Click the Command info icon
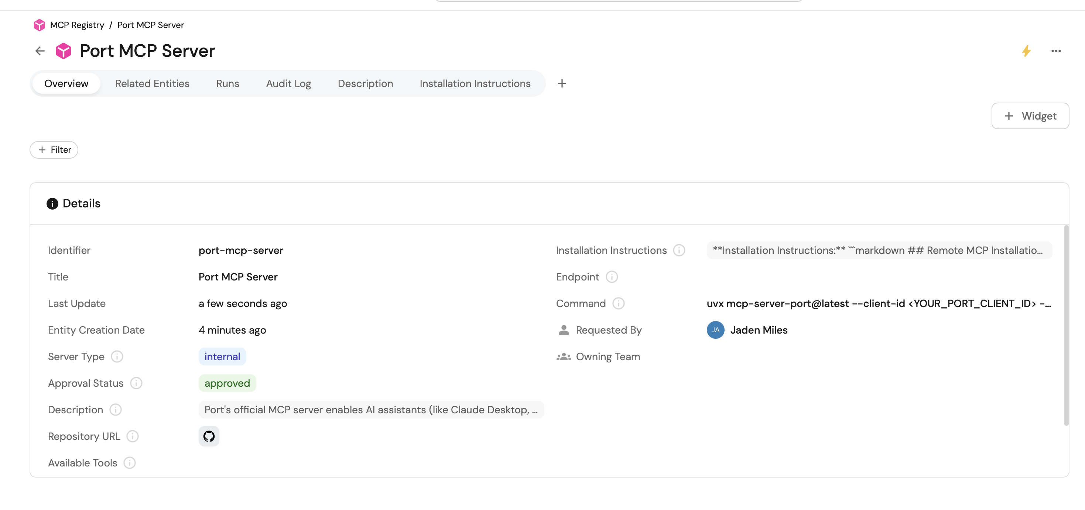 618,303
